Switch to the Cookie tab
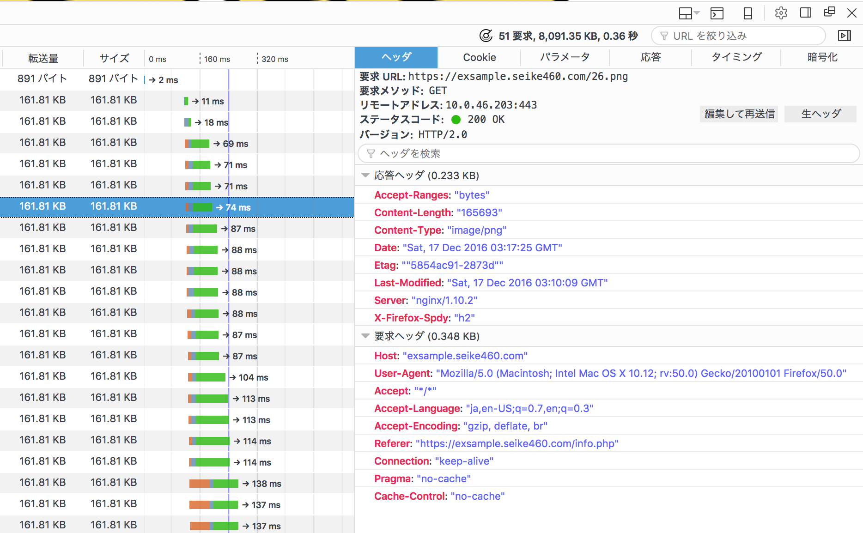 click(480, 57)
